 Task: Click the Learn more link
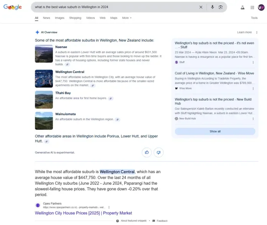[244, 32]
